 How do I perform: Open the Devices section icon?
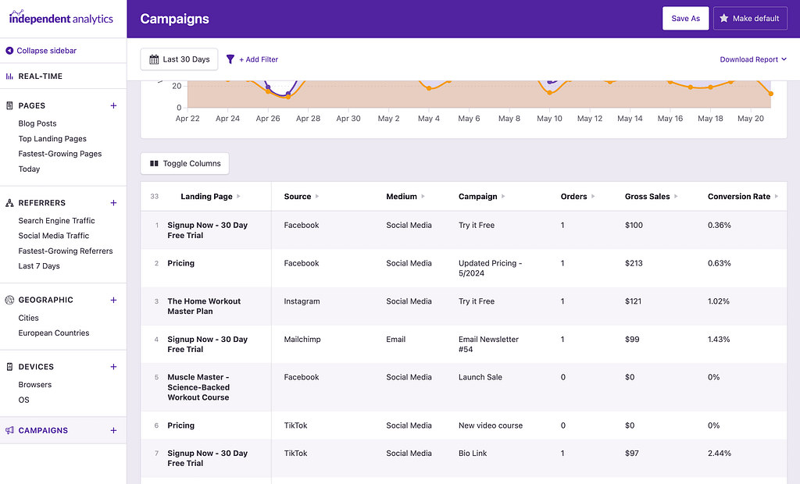tap(8, 366)
